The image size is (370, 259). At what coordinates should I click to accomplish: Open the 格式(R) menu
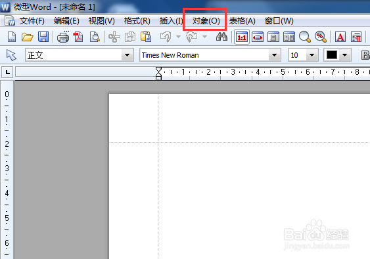[x=137, y=21]
